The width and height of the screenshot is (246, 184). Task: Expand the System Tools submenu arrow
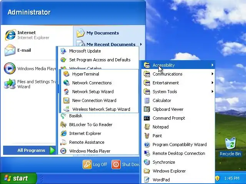(x=212, y=91)
